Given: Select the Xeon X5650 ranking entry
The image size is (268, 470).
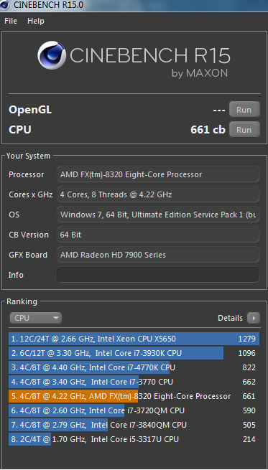Looking at the screenshot, I should [134, 339].
